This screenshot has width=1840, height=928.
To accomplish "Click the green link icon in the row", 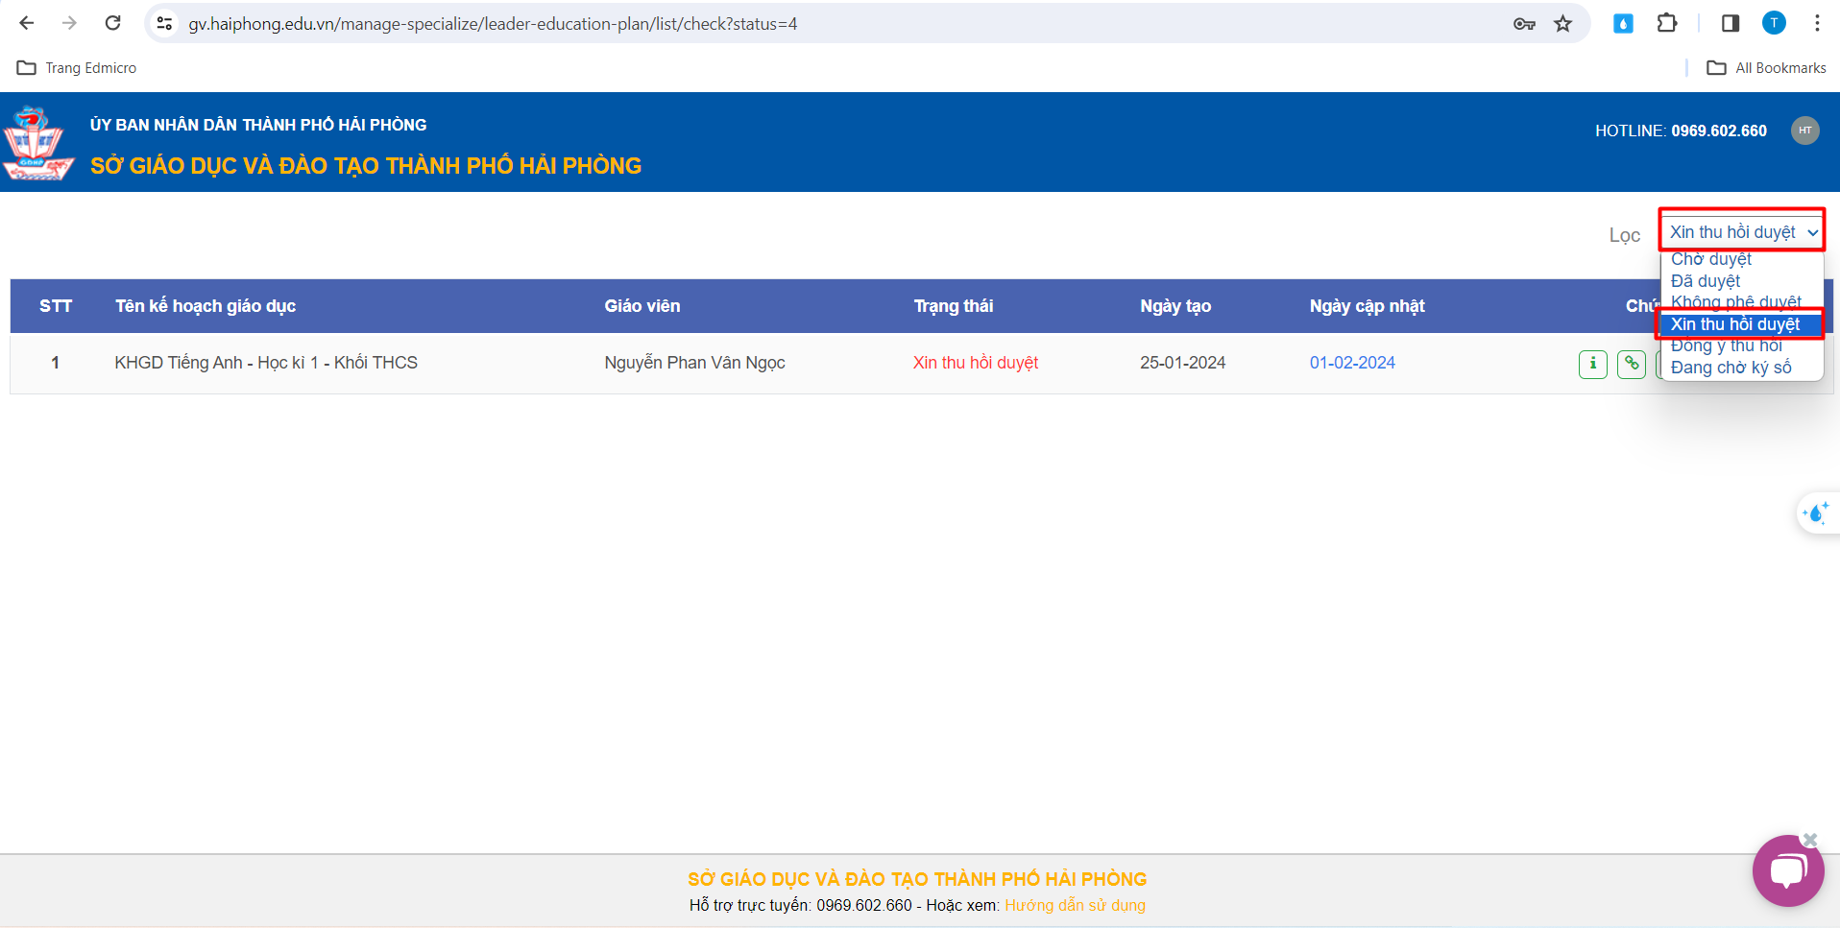I will (1631, 364).
